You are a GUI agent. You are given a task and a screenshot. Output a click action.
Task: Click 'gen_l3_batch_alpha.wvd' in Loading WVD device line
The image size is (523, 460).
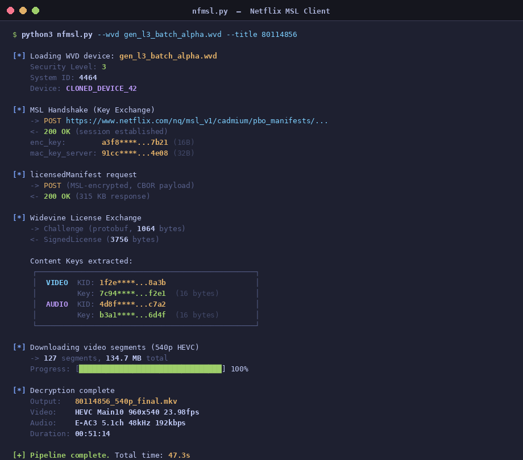[x=168, y=56]
